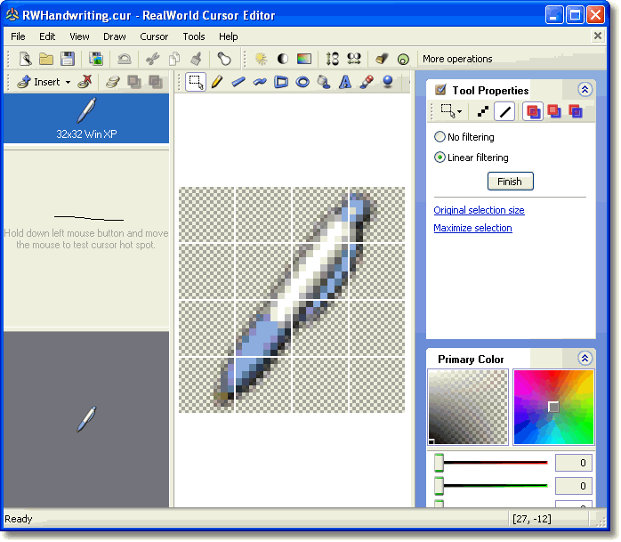Open More operations
This screenshot has width=621, height=542.
pos(457,59)
